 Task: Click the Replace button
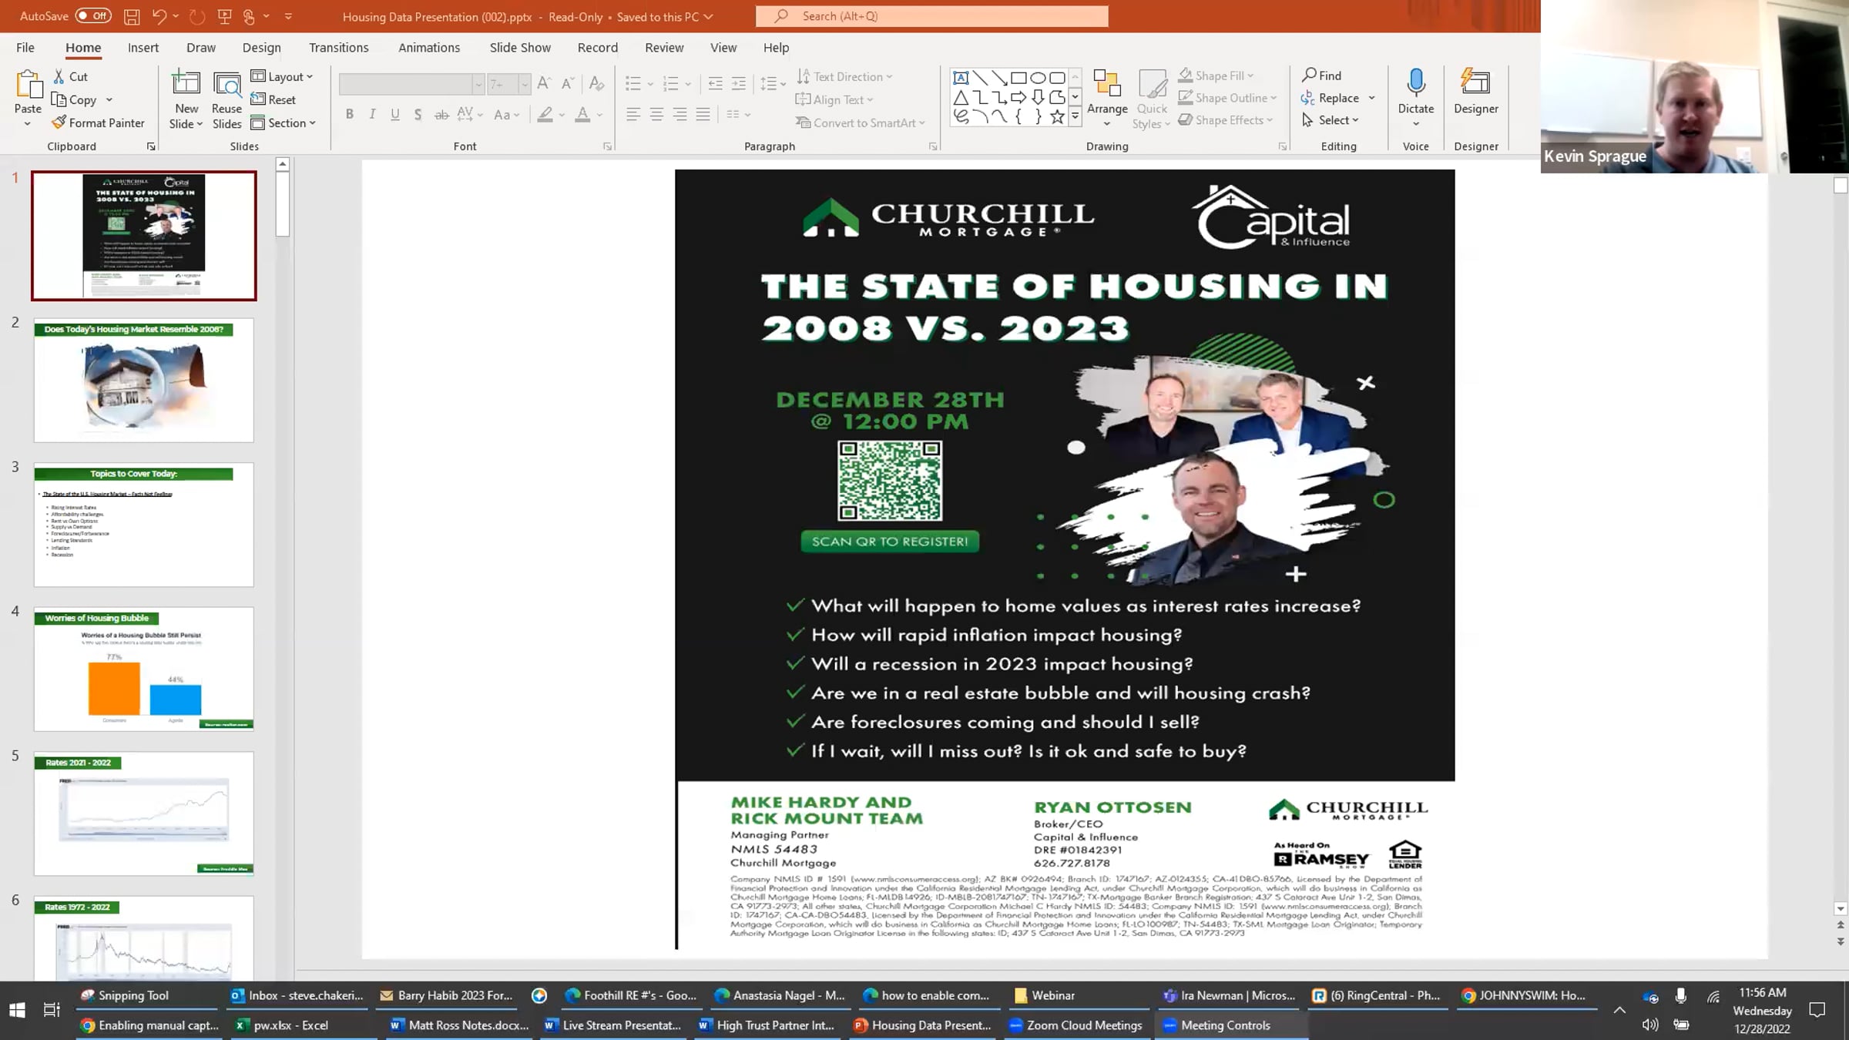tap(1337, 98)
